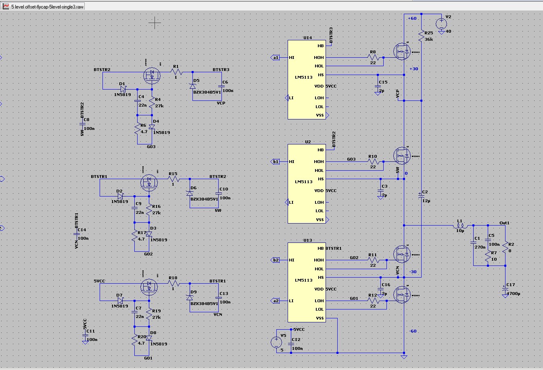Click capacitor C13 100n symbol
Screen dimensions: 543x370
[x=219, y=297]
